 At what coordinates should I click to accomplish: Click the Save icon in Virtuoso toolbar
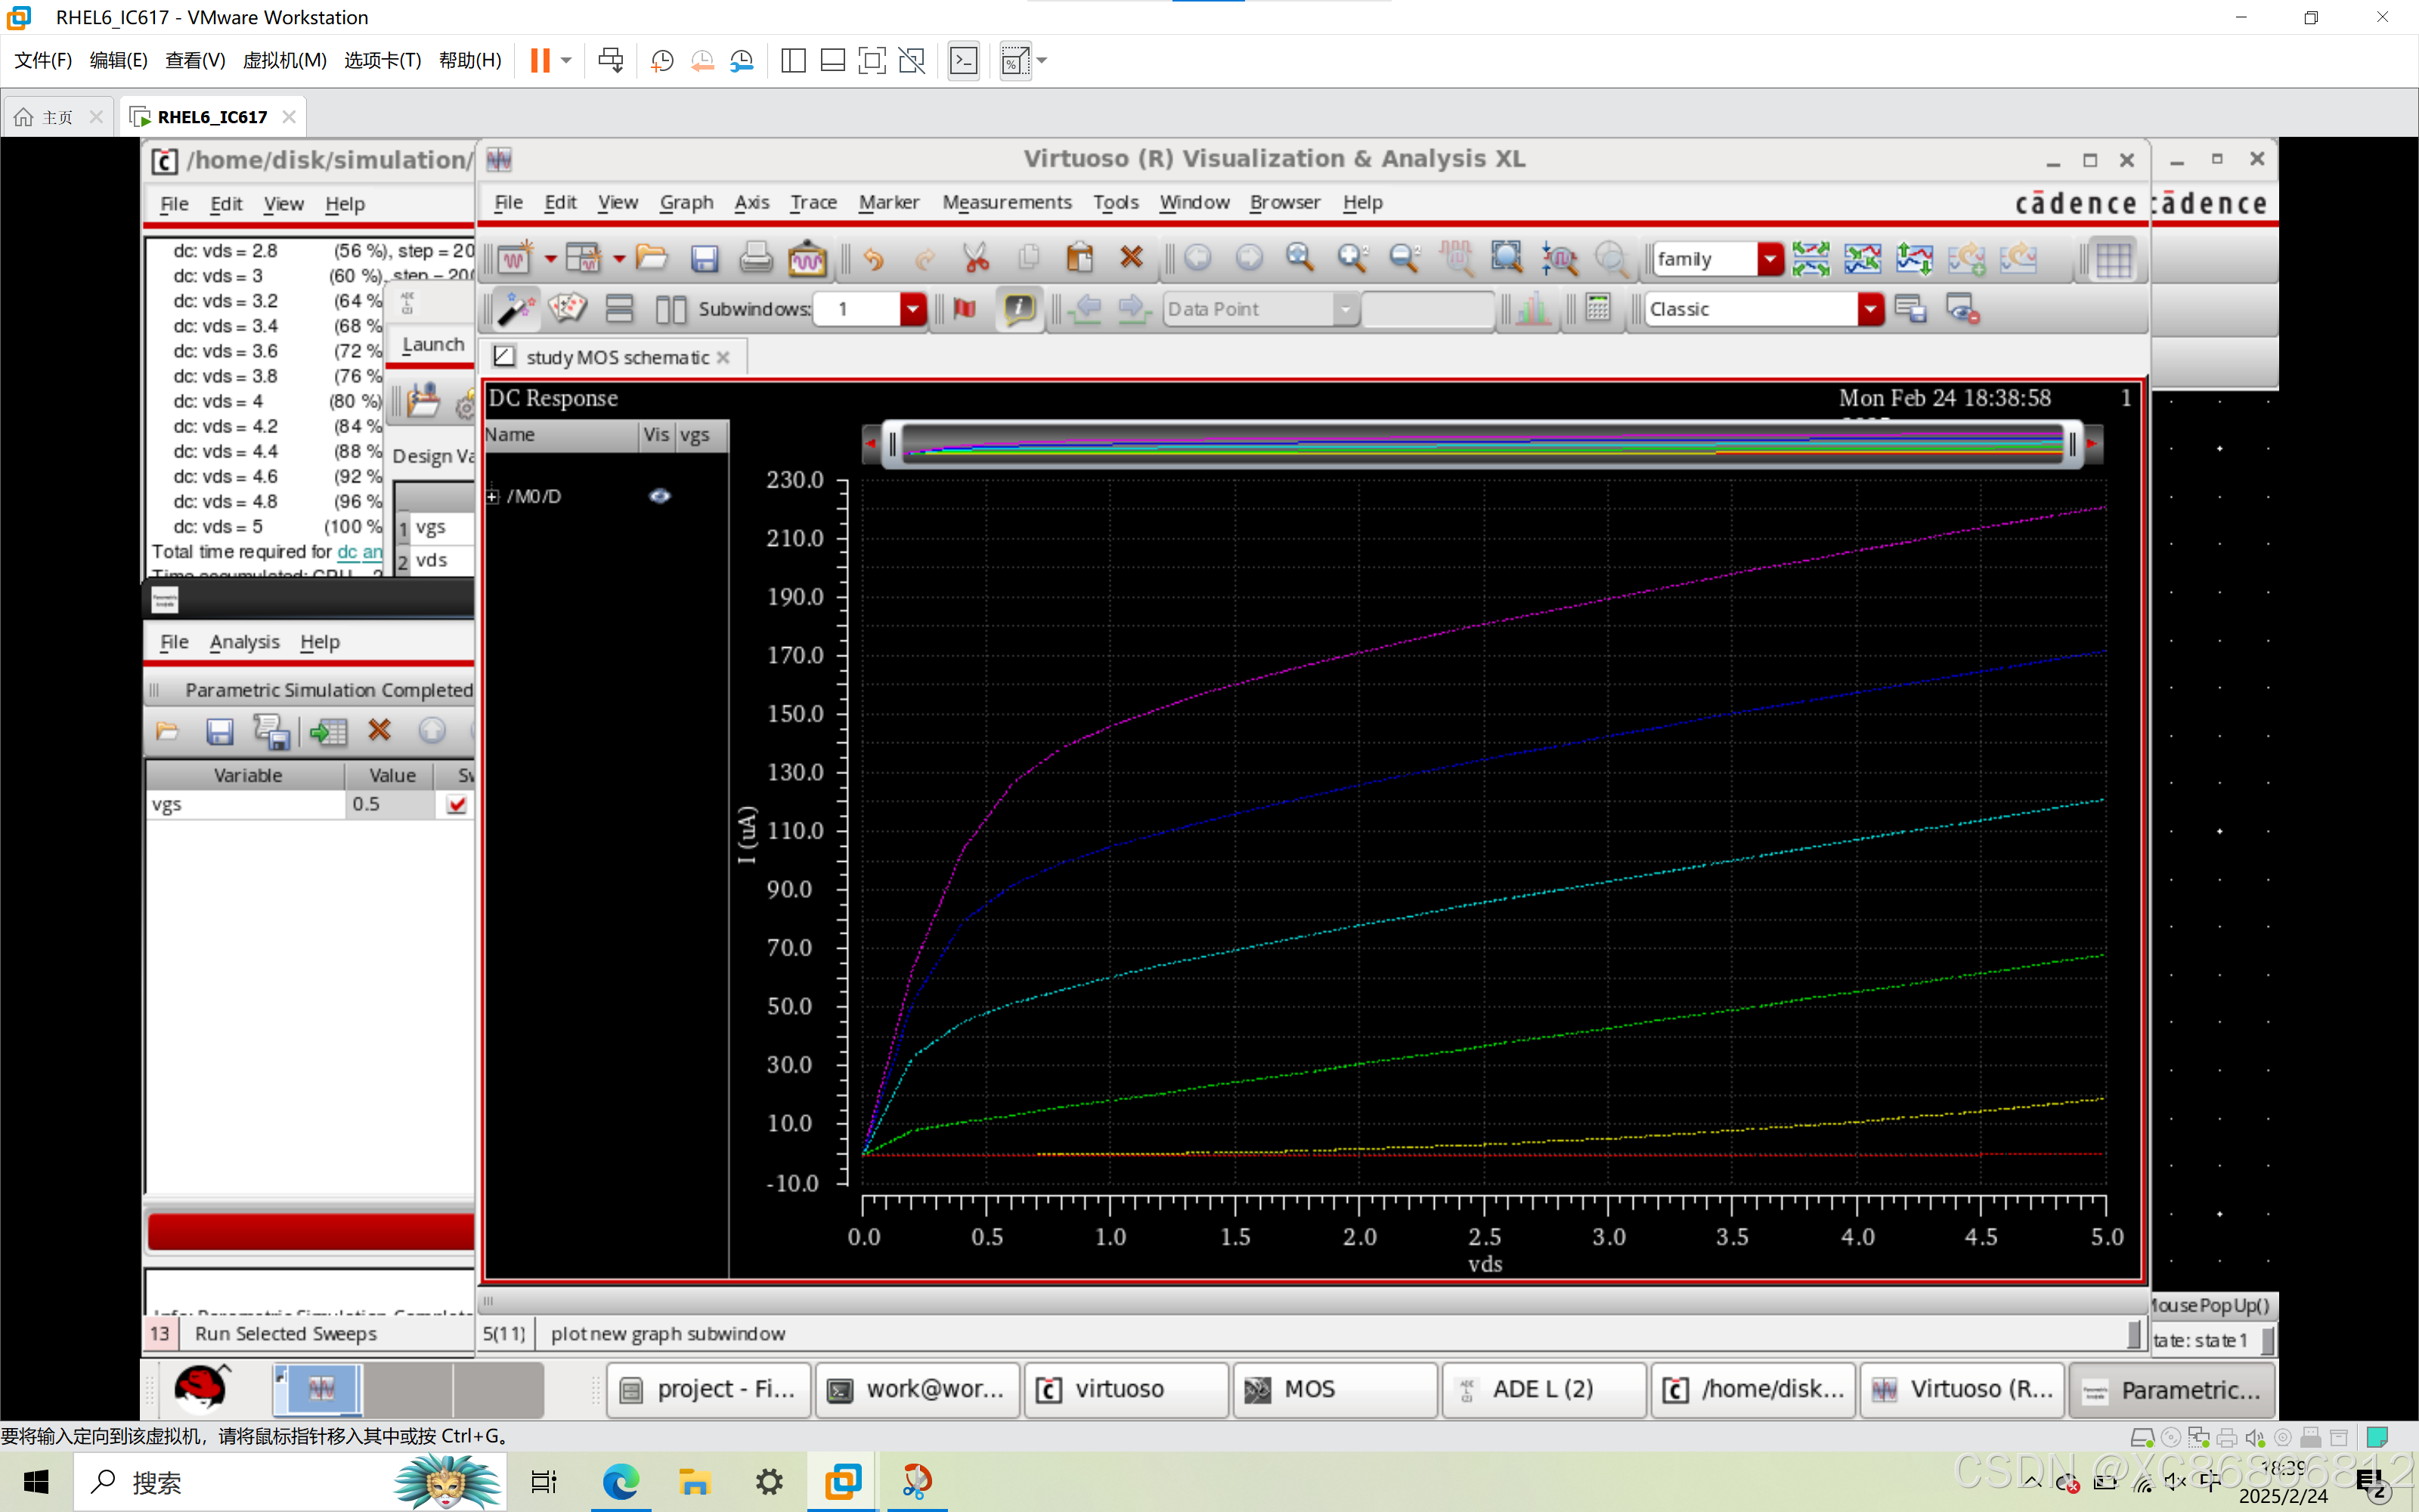coord(704,259)
